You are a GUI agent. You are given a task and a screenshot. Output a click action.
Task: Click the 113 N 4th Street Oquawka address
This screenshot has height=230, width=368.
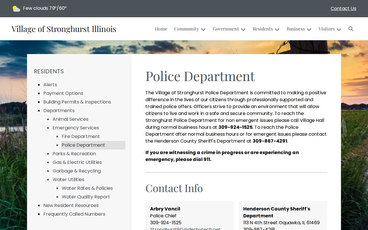pyautogui.click(x=281, y=223)
